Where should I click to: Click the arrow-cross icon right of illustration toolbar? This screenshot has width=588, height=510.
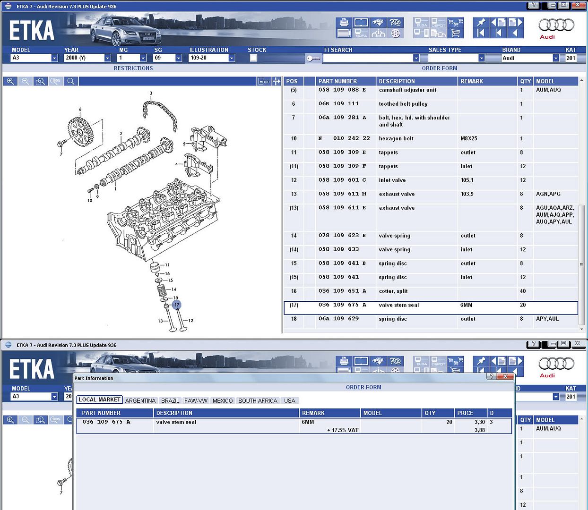[x=277, y=81]
